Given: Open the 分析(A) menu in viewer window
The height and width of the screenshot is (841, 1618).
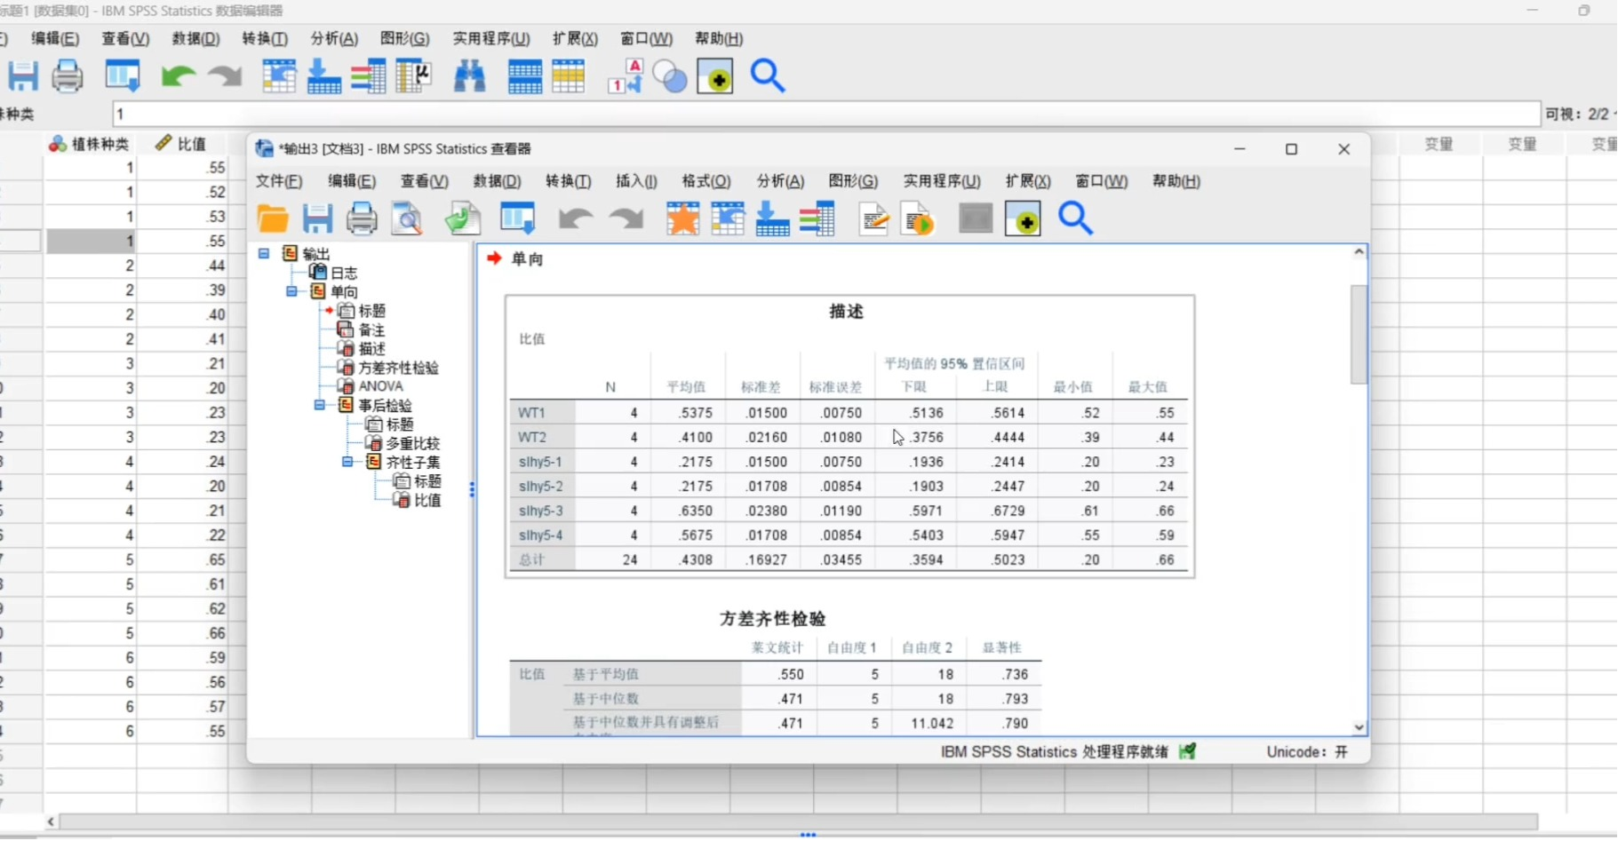Looking at the screenshot, I should click(x=779, y=181).
